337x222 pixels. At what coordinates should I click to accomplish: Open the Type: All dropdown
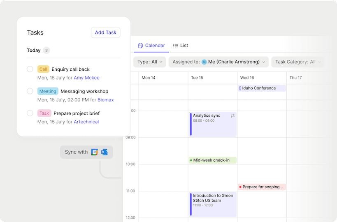coord(150,62)
